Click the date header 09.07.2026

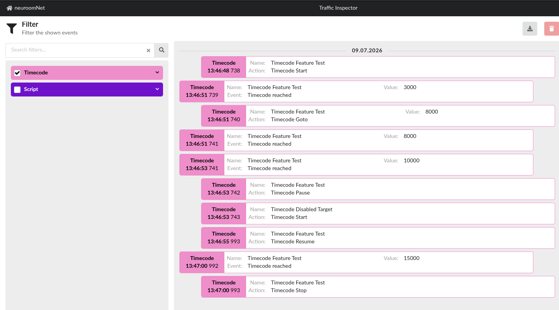point(367,51)
